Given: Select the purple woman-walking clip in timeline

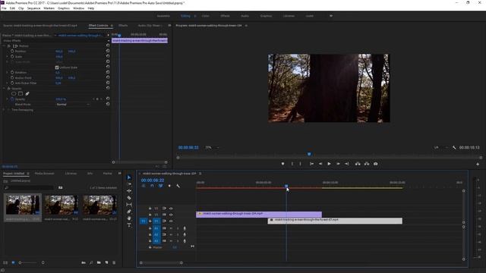Looking at the screenshot, I should coord(259,214).
